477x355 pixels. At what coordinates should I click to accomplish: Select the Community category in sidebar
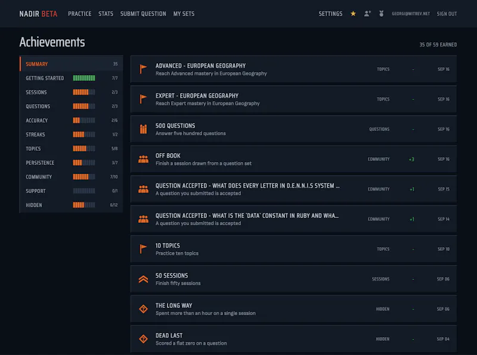(x=71, y=177)
